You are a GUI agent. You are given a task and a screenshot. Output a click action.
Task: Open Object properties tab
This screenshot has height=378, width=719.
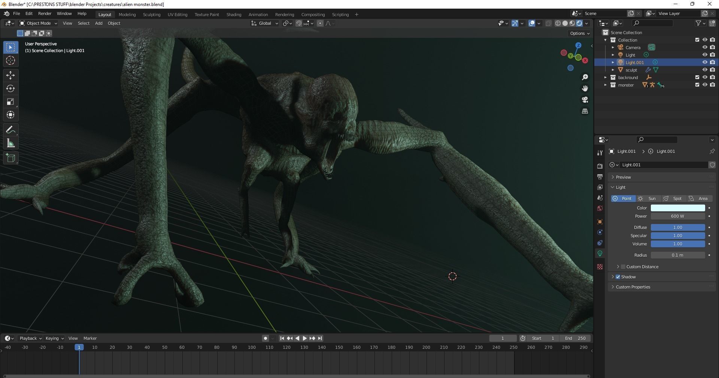point(600,222)
